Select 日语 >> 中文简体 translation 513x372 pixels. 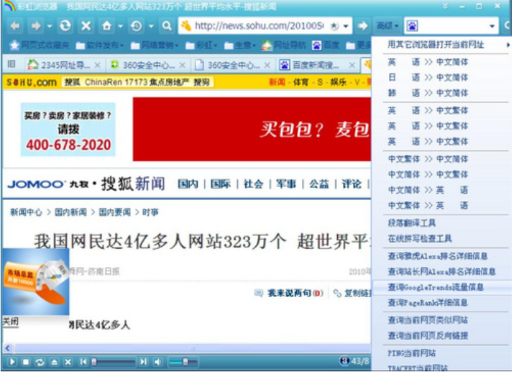coord(442,77)
